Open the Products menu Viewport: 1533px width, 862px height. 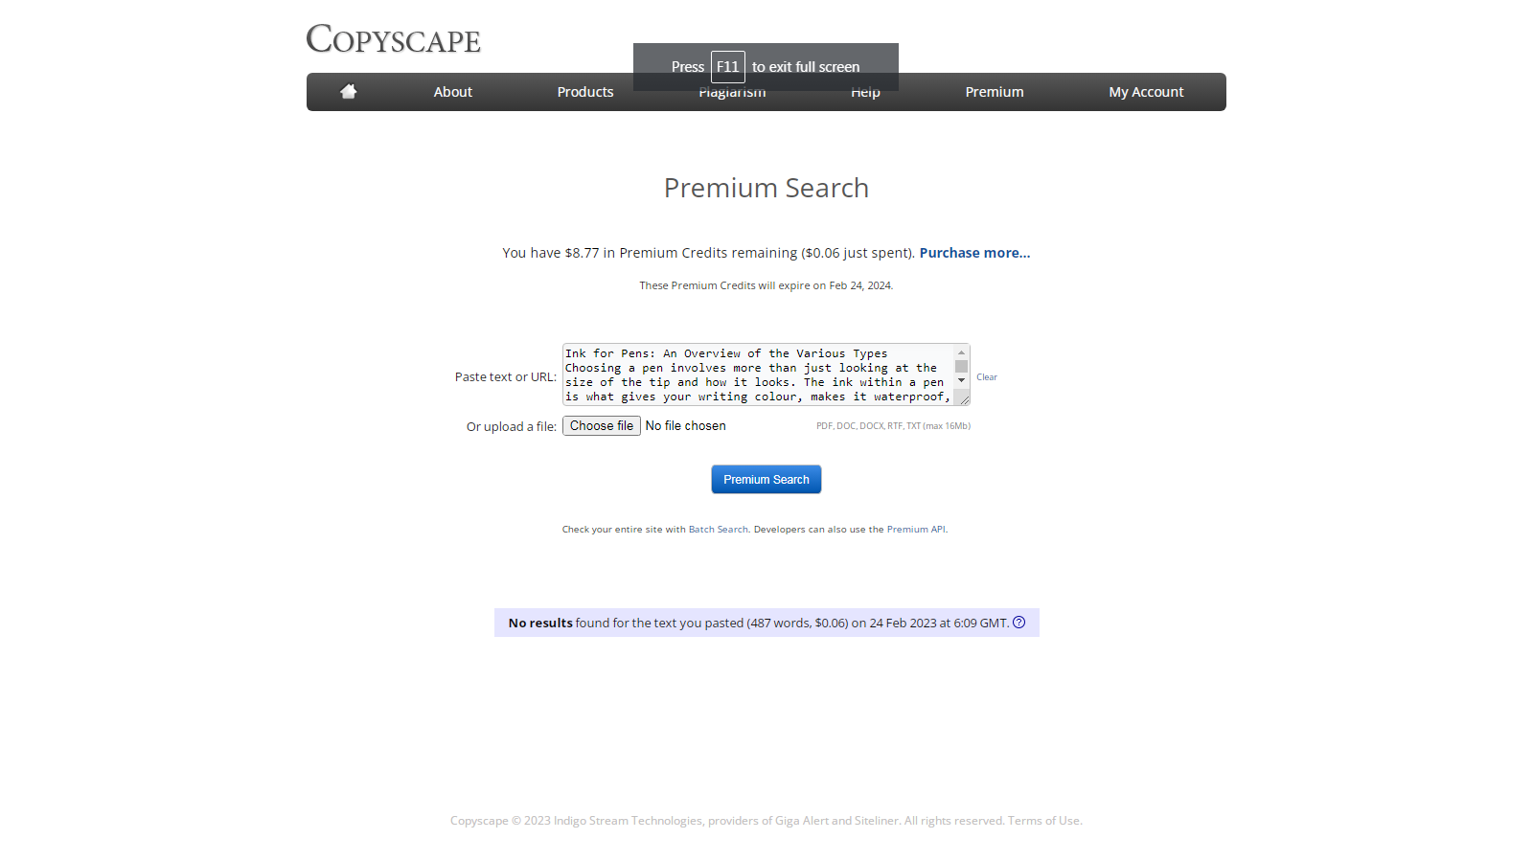585,92
